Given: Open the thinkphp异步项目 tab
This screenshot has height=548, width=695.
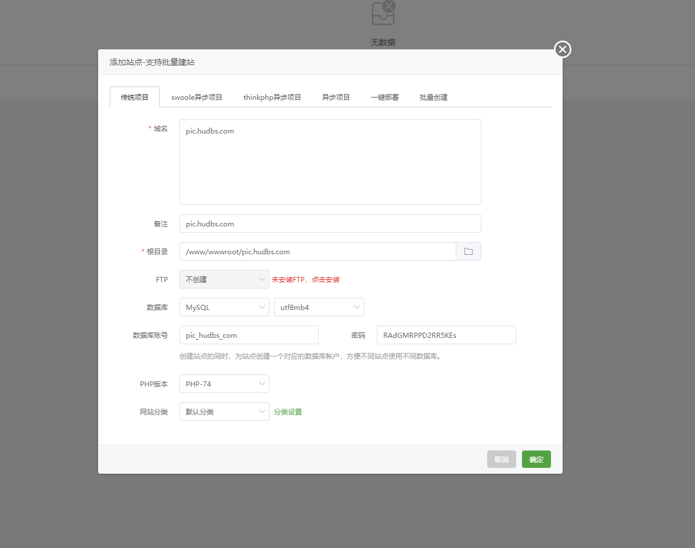Looking at the screenshot, I should pyautogui.click(x=272, y=97).
